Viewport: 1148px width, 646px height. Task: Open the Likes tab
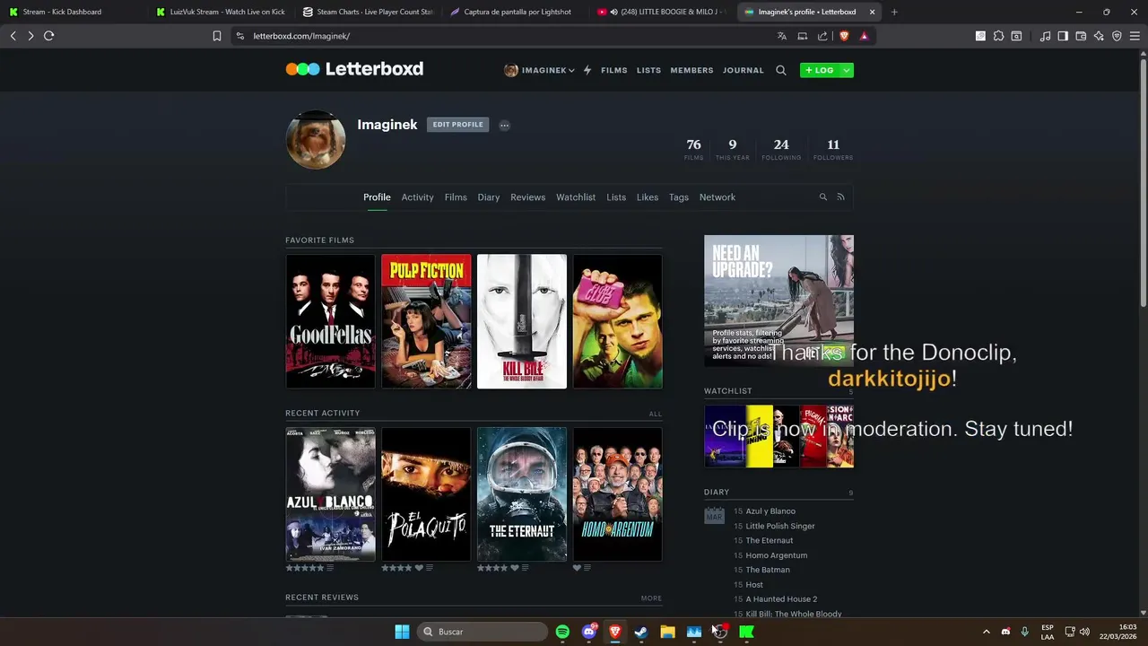[x=648, y=197]
